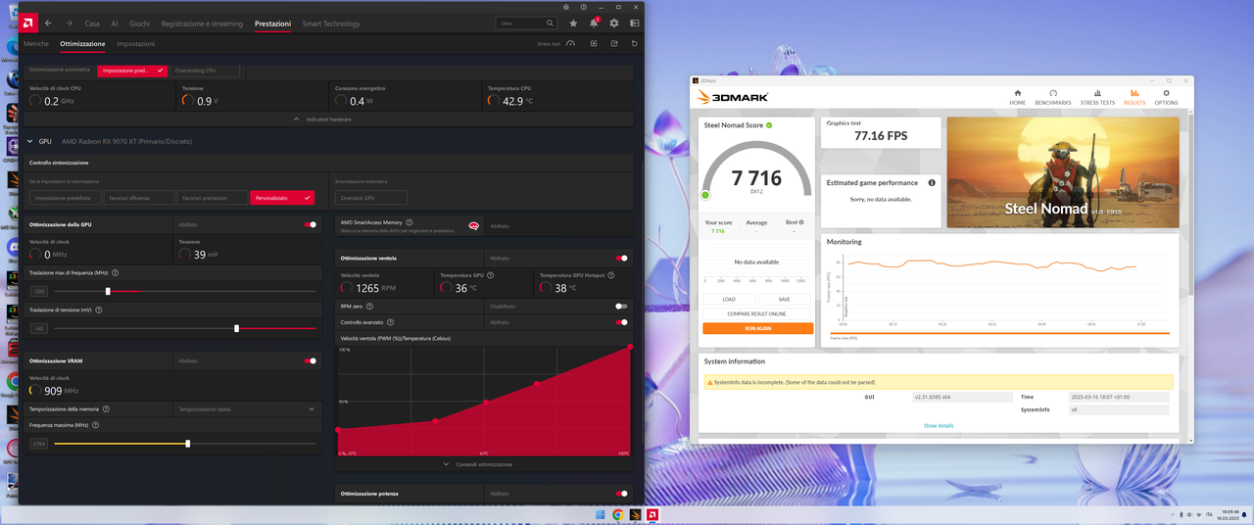Open Smart Technology tab
This screenshot has width=1254, height=525.
331,24
